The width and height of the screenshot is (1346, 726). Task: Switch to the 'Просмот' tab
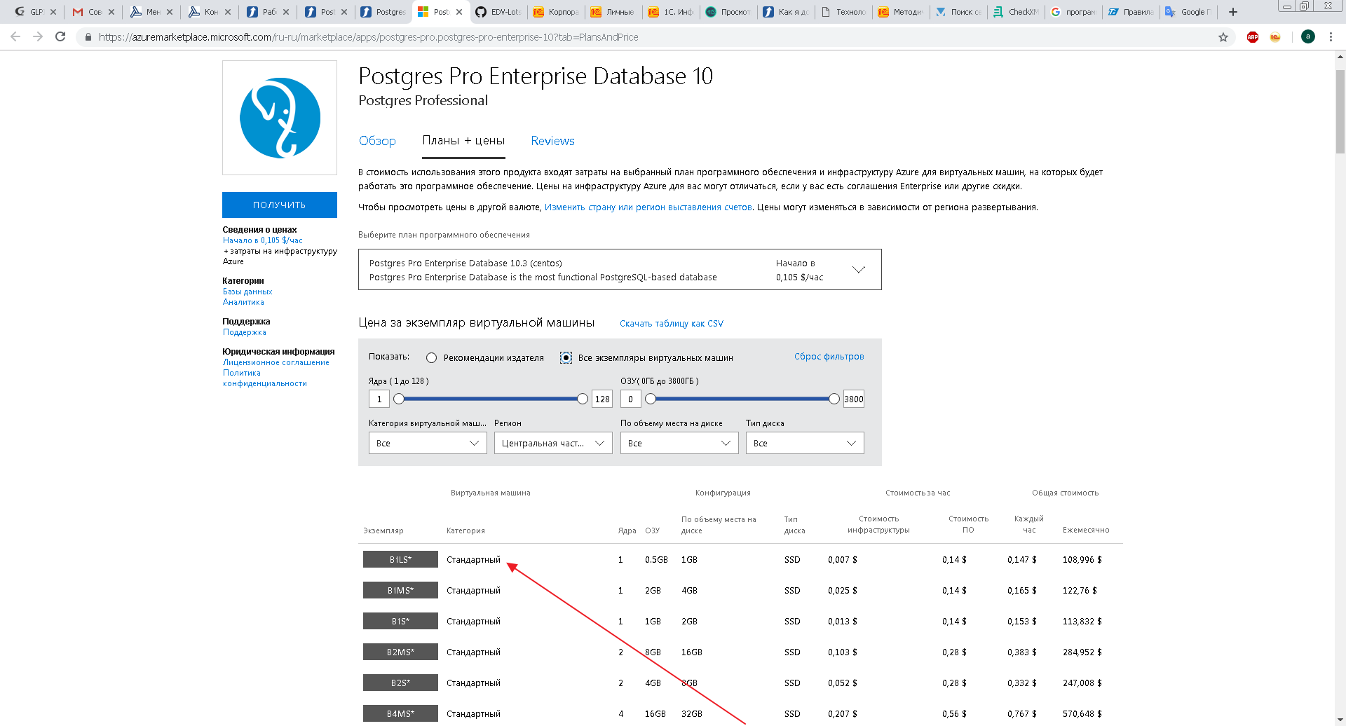[728, 12]
